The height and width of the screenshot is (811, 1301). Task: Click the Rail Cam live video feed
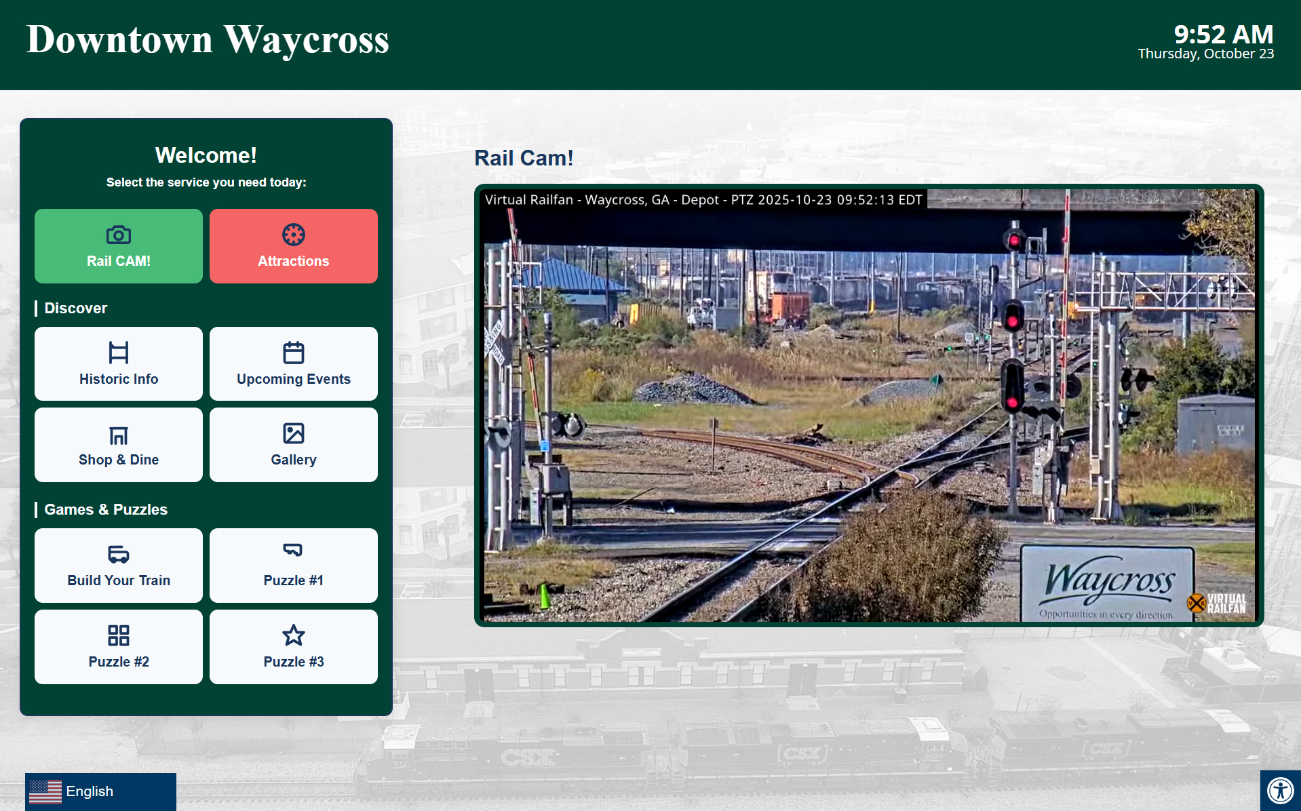[869, 406]
